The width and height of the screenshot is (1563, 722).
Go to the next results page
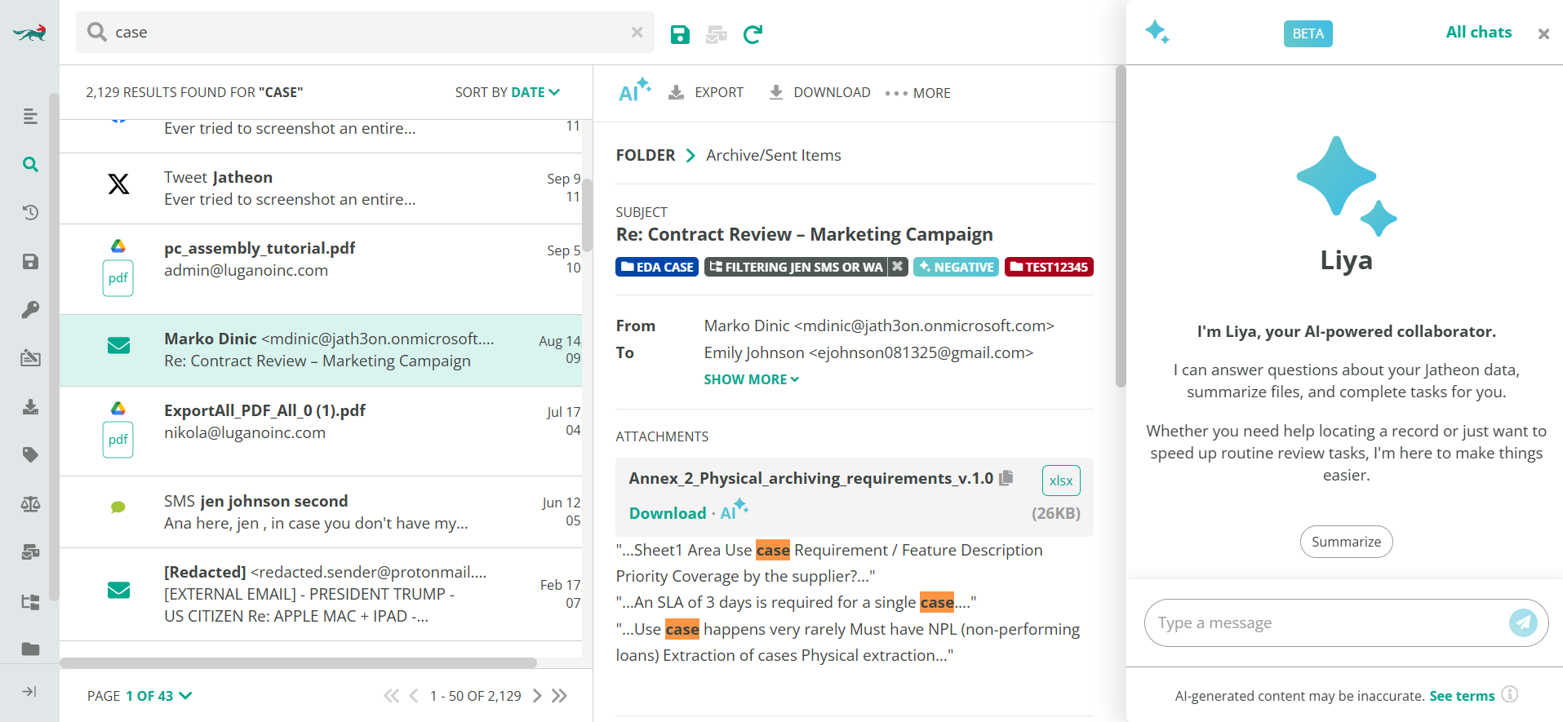[537, 696]
